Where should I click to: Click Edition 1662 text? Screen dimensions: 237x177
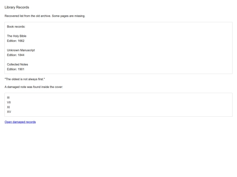[x=15, y=41]
